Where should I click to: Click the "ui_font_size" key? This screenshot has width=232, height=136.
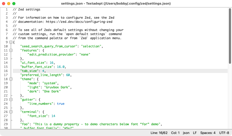click(33, 63)
